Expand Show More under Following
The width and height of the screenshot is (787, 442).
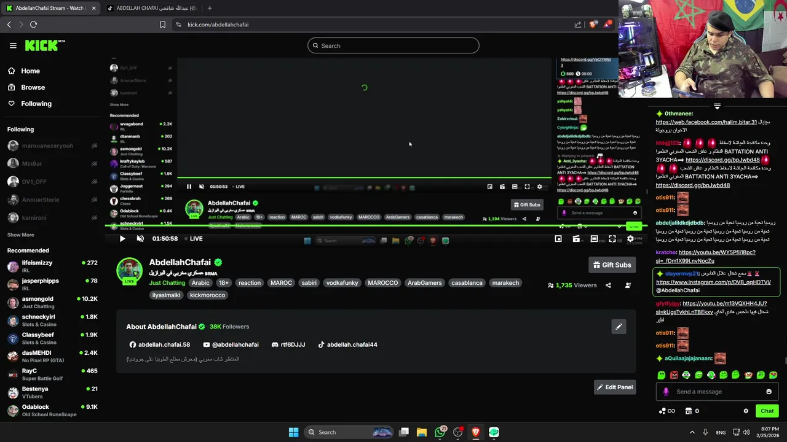coord(21,235)
